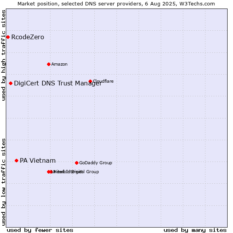The image size is (233, 233).
Task: Click the Amazon label text
Action: (x=59, y=64)
